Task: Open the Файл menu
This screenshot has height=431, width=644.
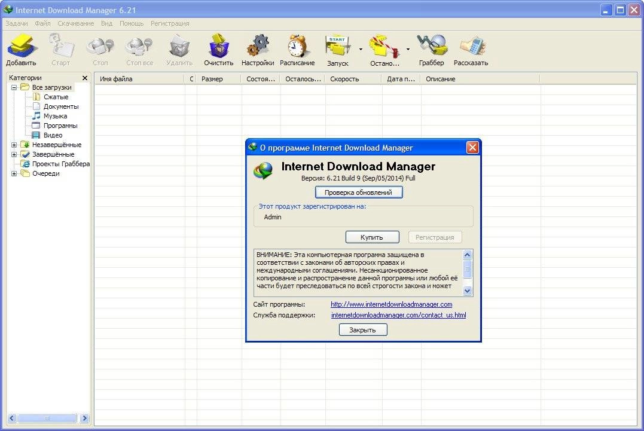Action: pos(42,23)
